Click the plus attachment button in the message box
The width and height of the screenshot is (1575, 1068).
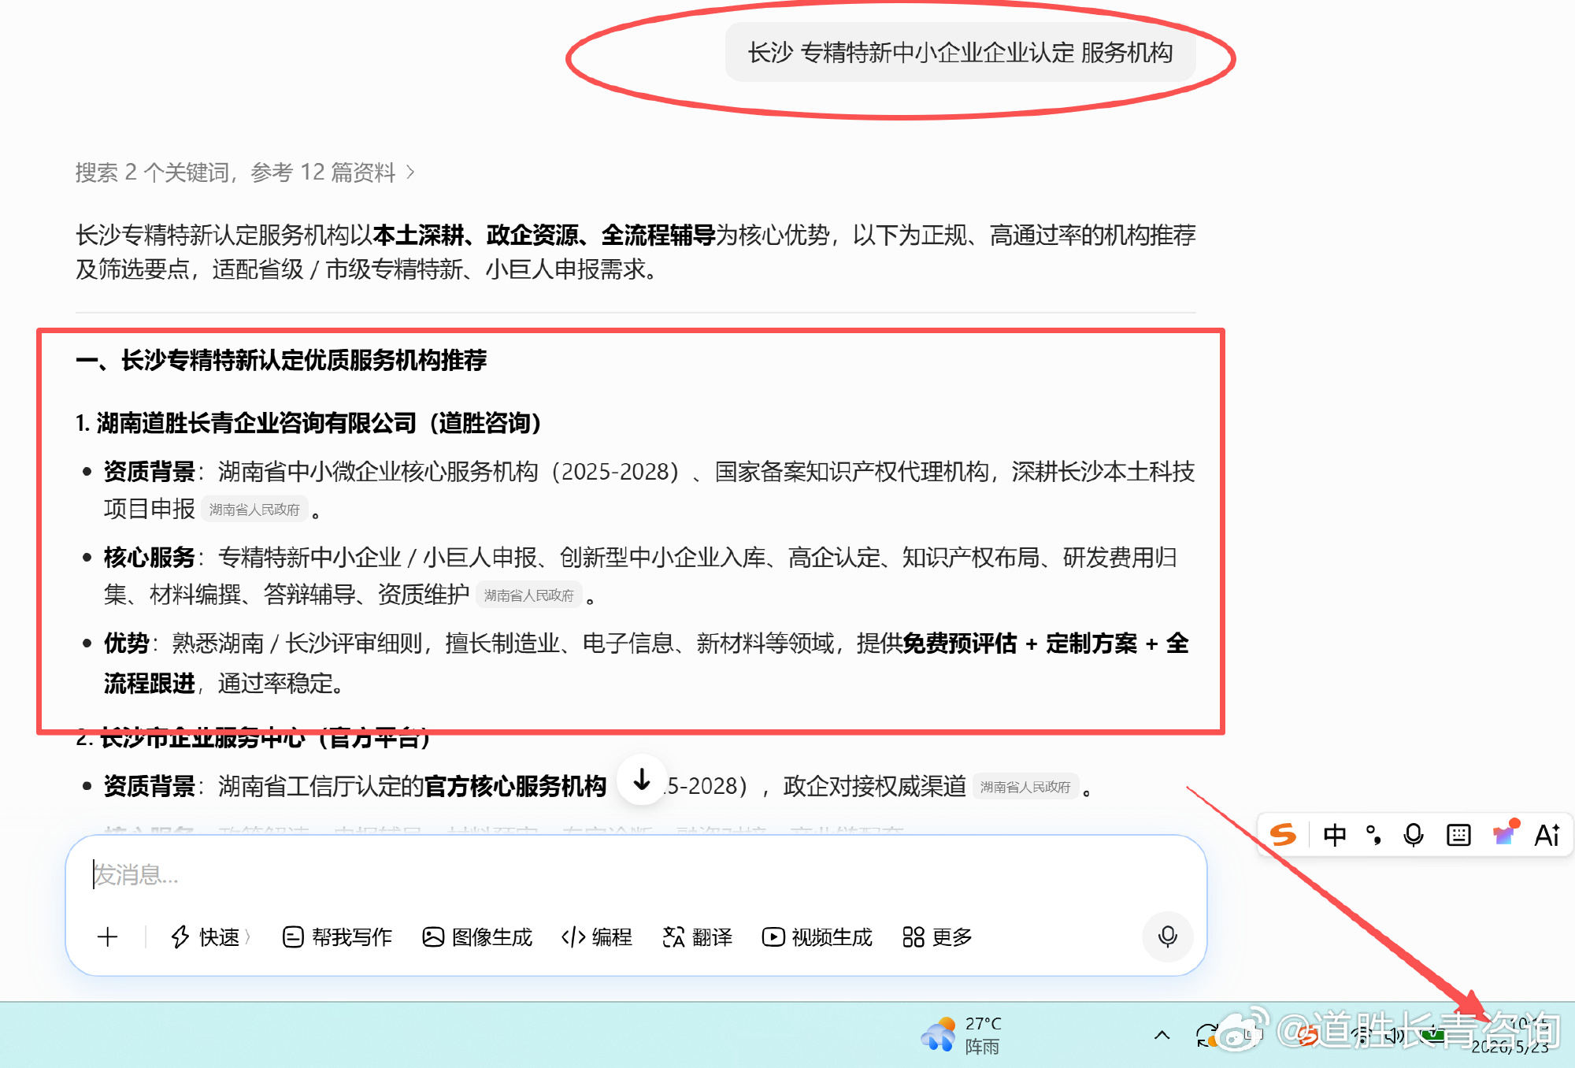[108, 936]
